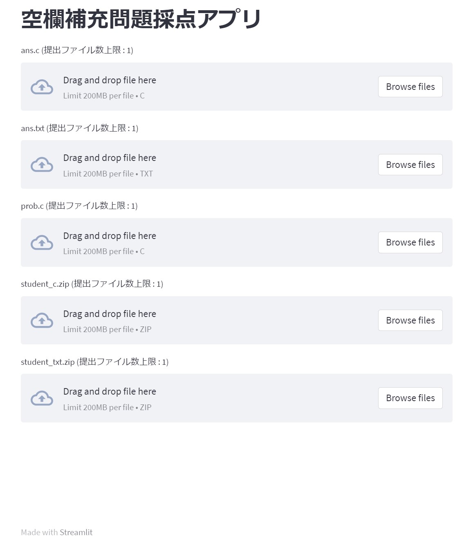Viewport: 464px width, 538px height.
Task: Click the prob.c uploader label text
Action: [x=79, y=206]
